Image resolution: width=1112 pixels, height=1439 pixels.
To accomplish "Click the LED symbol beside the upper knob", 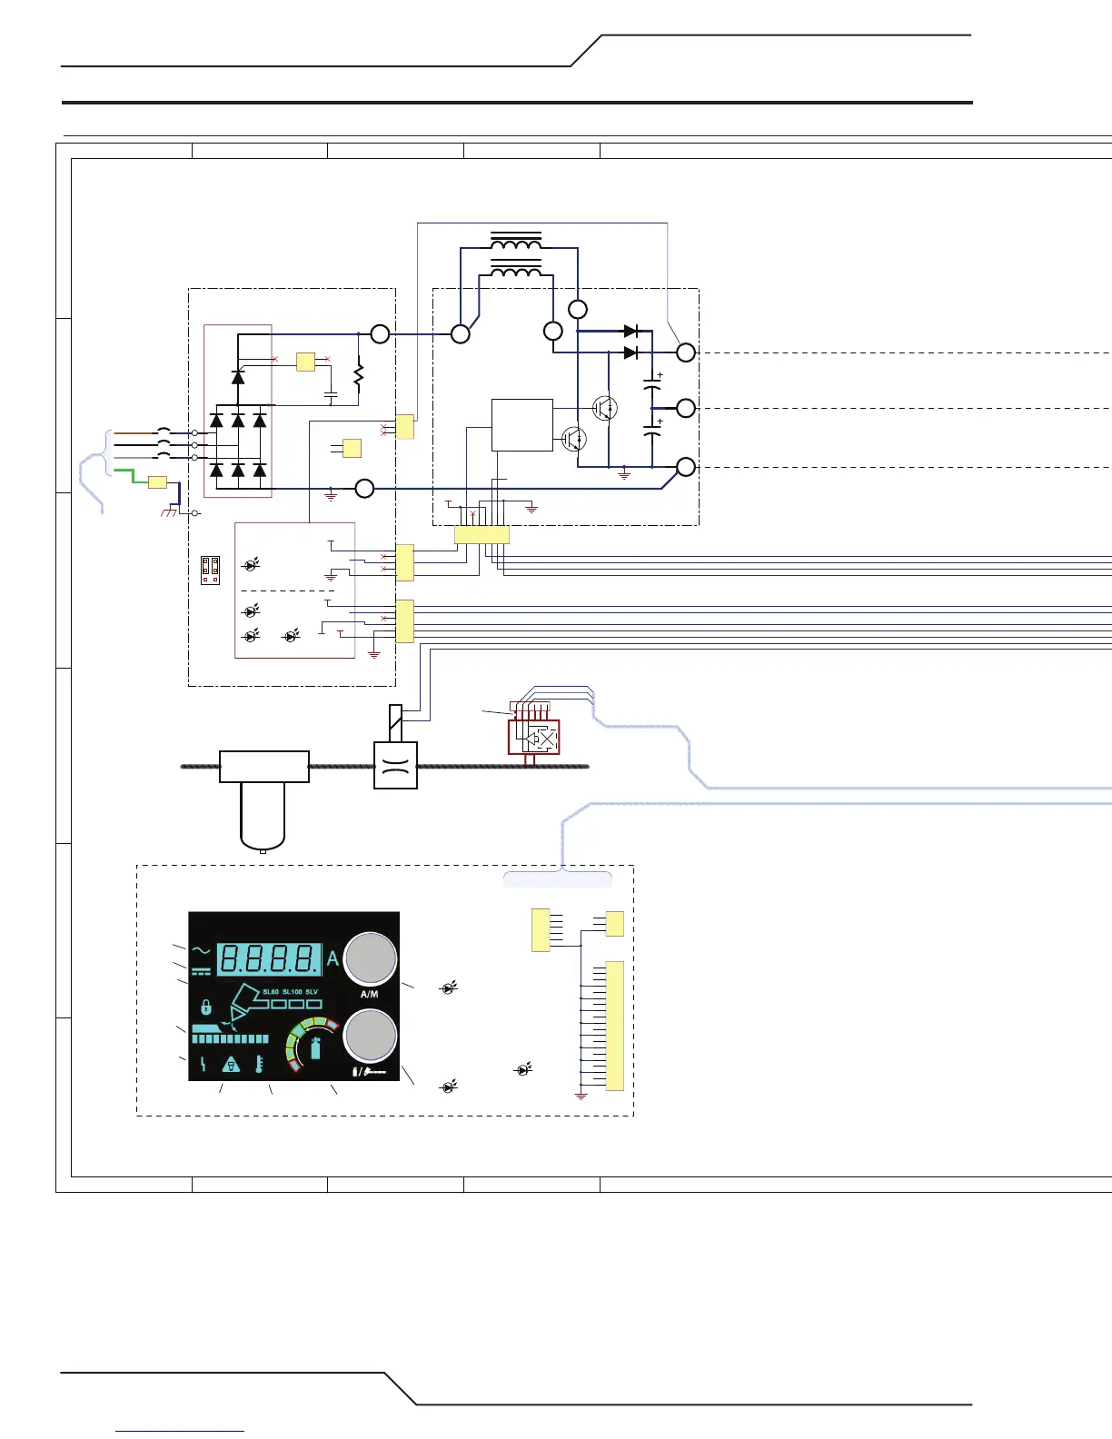I will pos(449,987).
